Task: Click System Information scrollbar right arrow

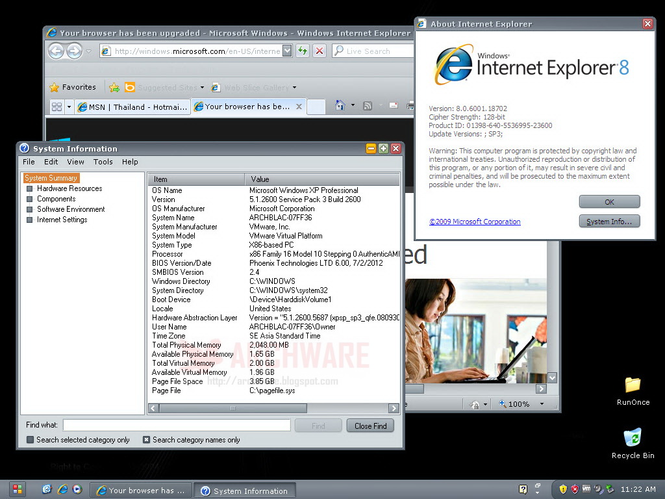Action: 394,408
